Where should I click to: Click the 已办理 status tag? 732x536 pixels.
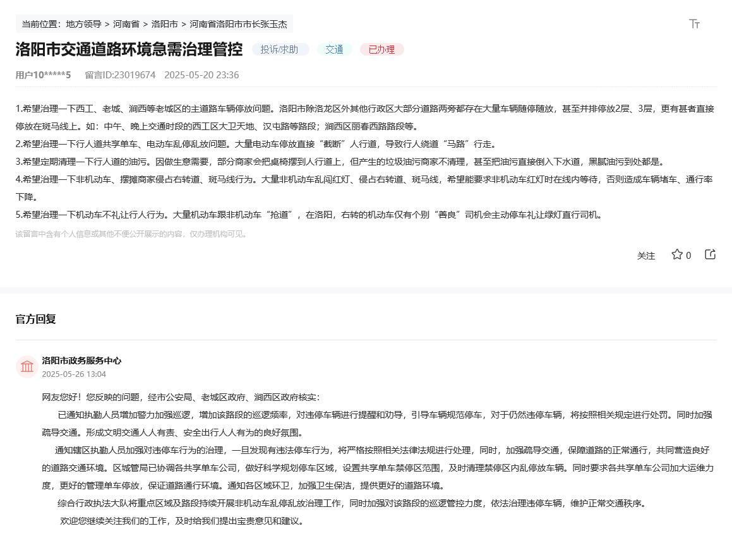[381, 49]
